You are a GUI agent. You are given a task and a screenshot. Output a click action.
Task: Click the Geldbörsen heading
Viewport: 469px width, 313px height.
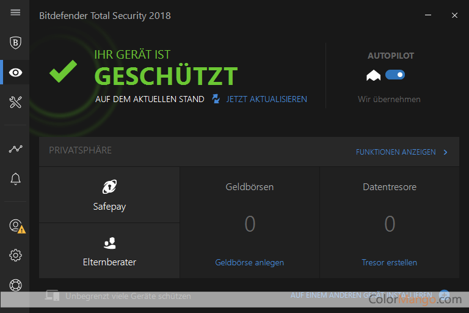(249, 187)
